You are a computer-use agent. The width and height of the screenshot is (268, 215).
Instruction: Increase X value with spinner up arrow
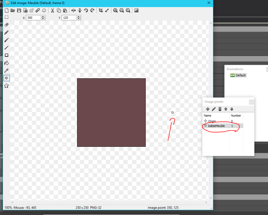(43, 17)
